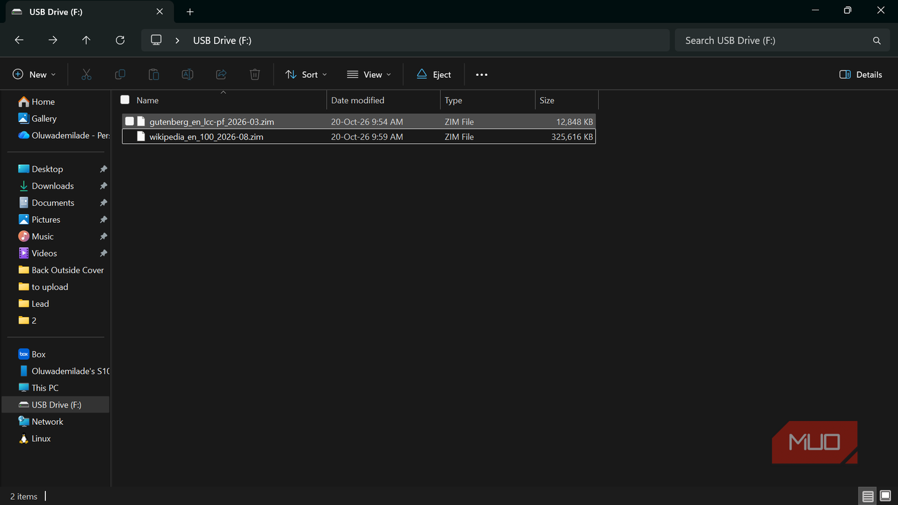
Task: Click USB Drive (F:) in address bar
Action: tap(222, 40)
